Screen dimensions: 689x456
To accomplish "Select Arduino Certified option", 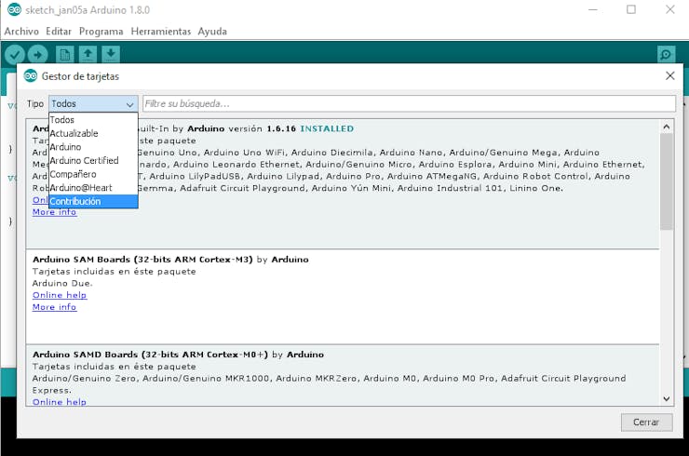I will [93, 160].
